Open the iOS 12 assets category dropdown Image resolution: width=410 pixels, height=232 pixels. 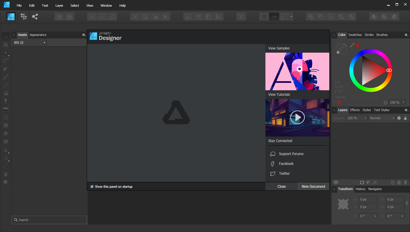pyautogui.click(x=29, y=43)
